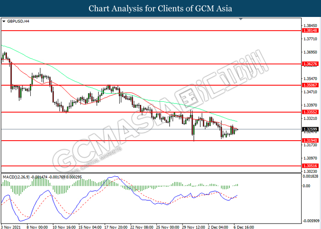321x229 pixels.
Task: Click the 8 Nov 00:00 time label
Action: point(37,227)
